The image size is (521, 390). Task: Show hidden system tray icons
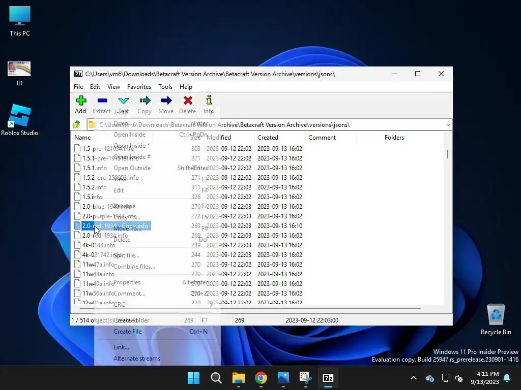pos(414,378)
